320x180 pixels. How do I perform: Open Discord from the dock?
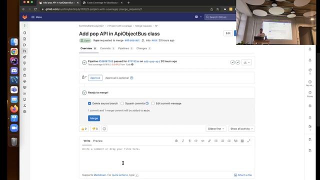click(14, 70)
